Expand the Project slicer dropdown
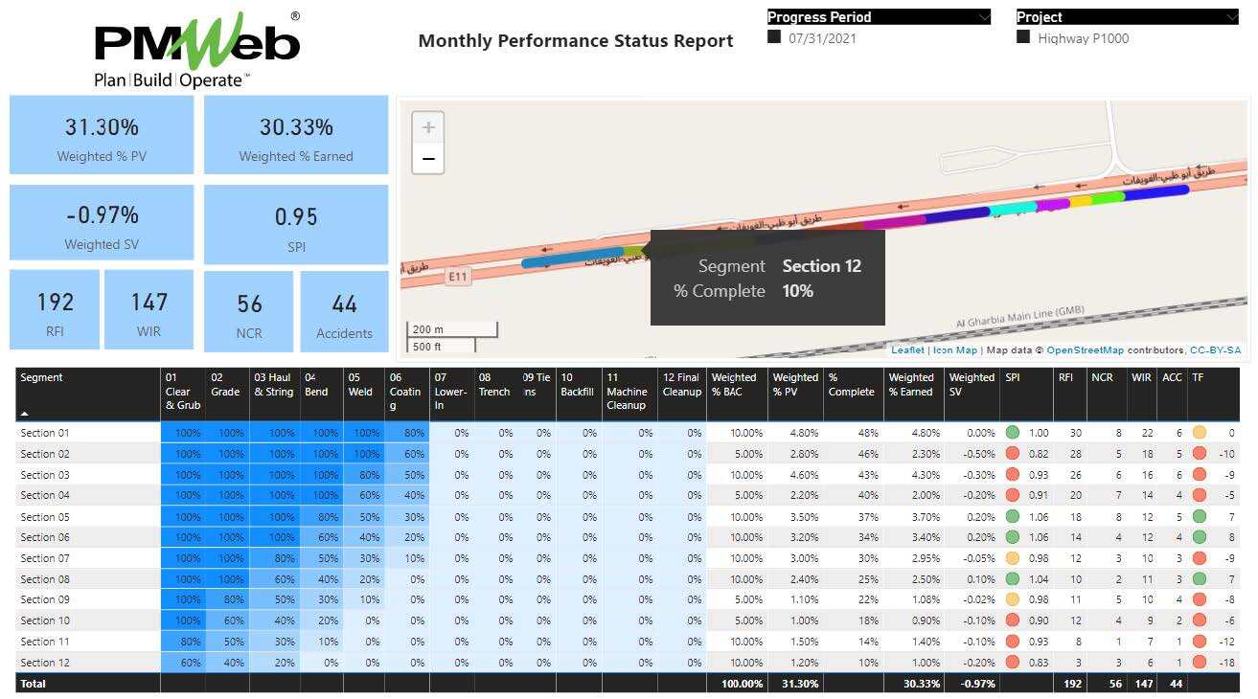The width and height of the screenshot is (1258, 699). pos(1231,17)
